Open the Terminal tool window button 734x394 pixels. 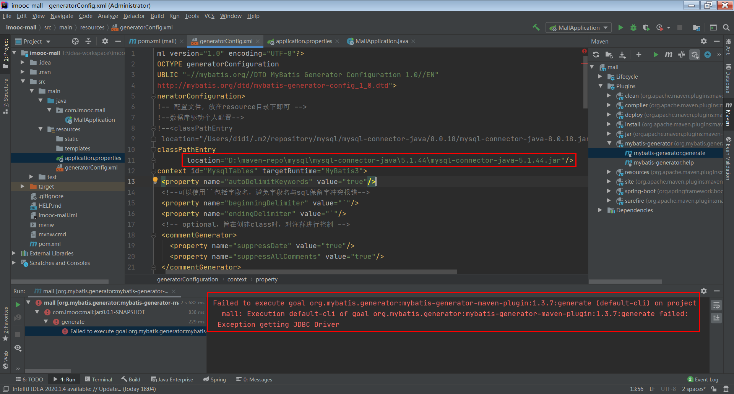coord(98,379)
